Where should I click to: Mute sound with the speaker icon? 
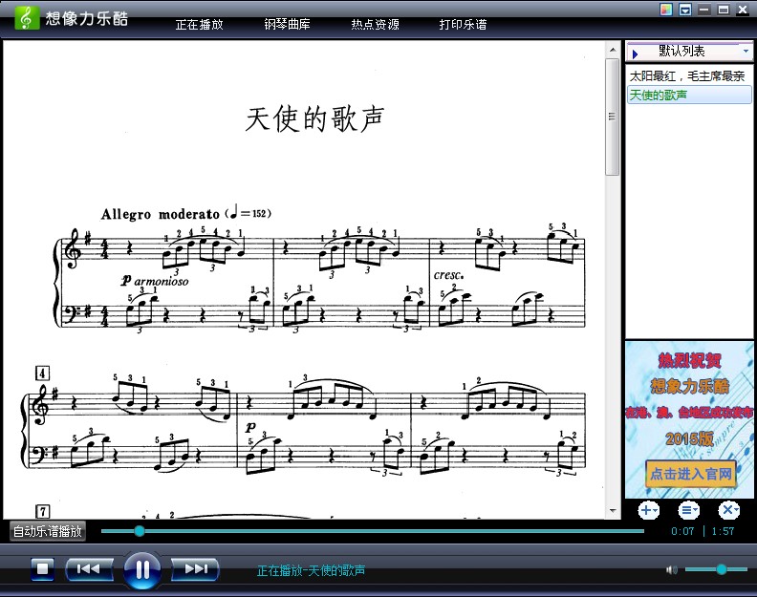tap(672, 570)
